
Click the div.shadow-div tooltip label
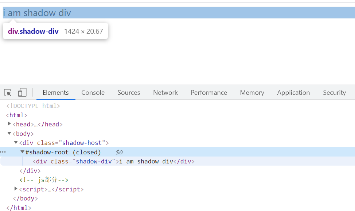[x=33, y=31]
